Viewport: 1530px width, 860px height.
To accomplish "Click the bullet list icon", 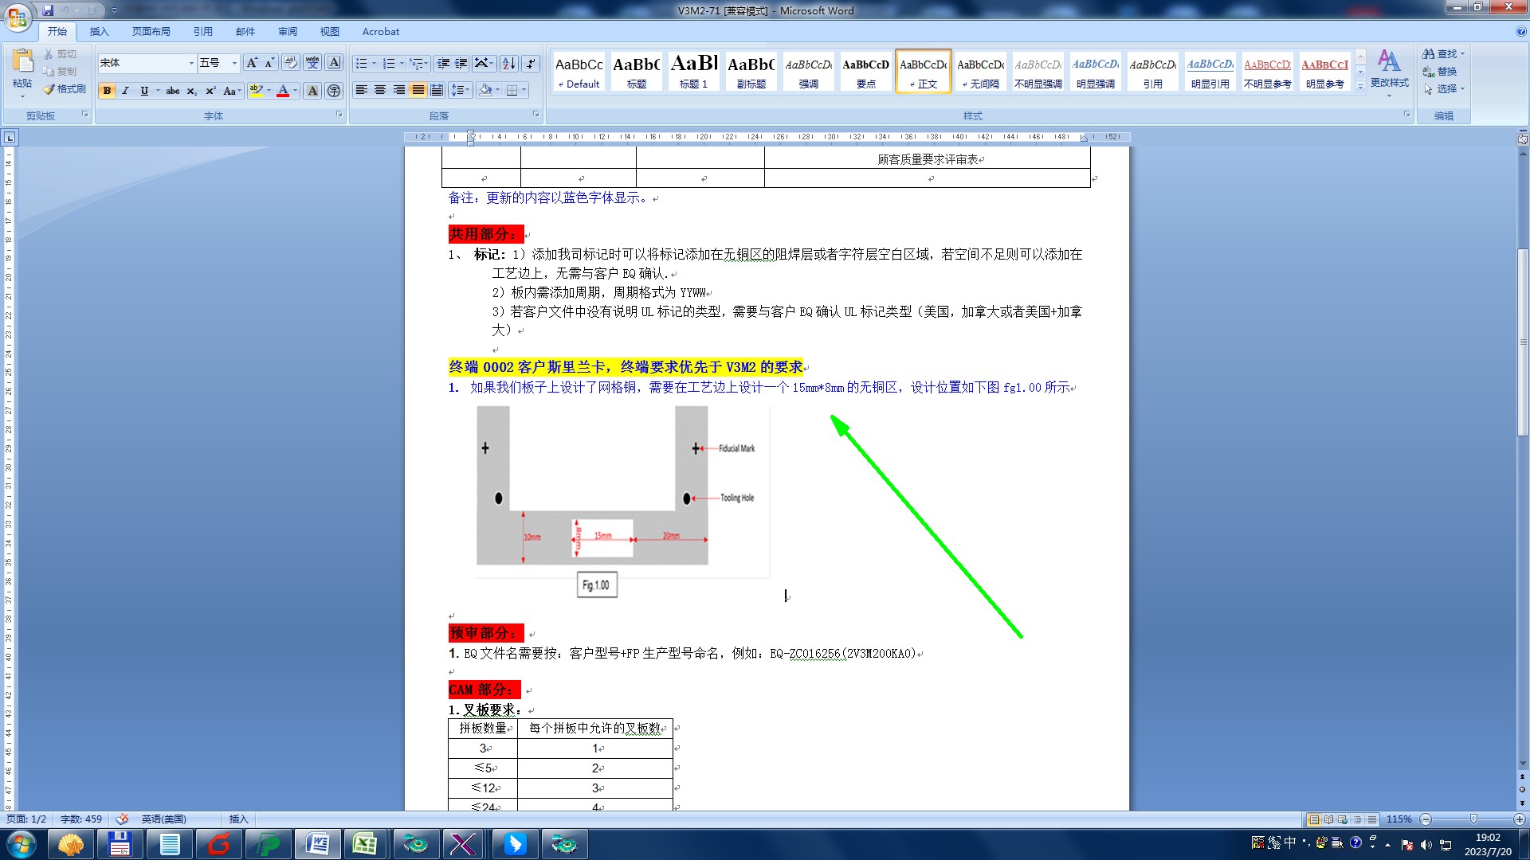I will tap(361, 63).
